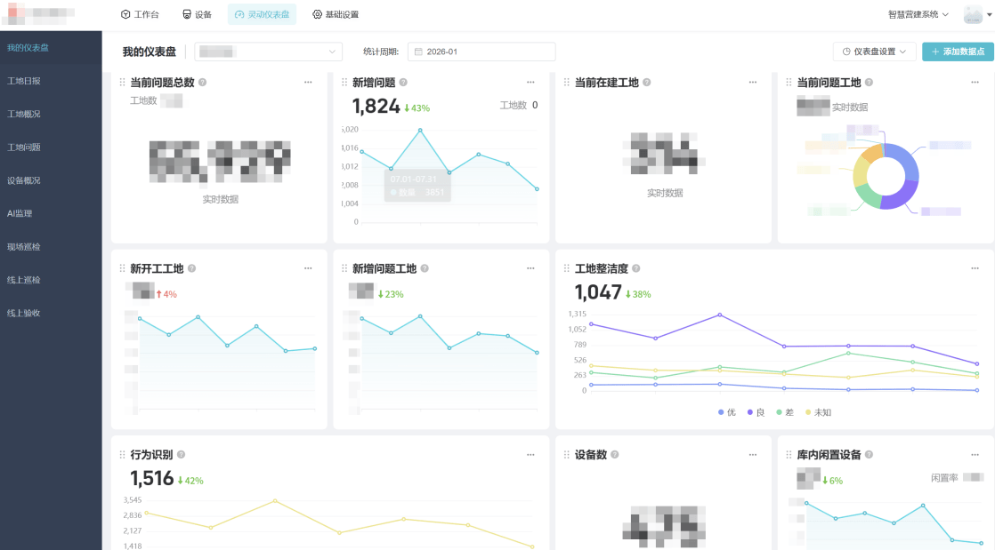Hide the 未知 series via legend
995x550 pixels.
(818, 412)
